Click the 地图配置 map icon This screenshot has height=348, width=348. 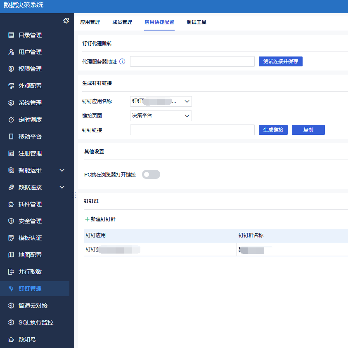click(11, 255)
